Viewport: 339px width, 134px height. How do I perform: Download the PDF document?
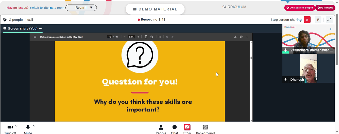click(235, 37)
